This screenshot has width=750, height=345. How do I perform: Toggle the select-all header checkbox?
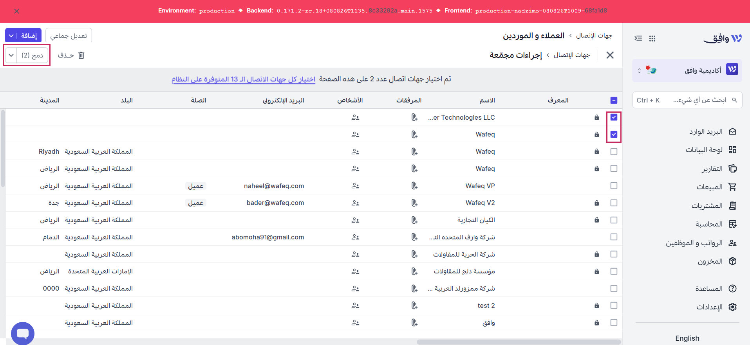[x=614, y=101]
